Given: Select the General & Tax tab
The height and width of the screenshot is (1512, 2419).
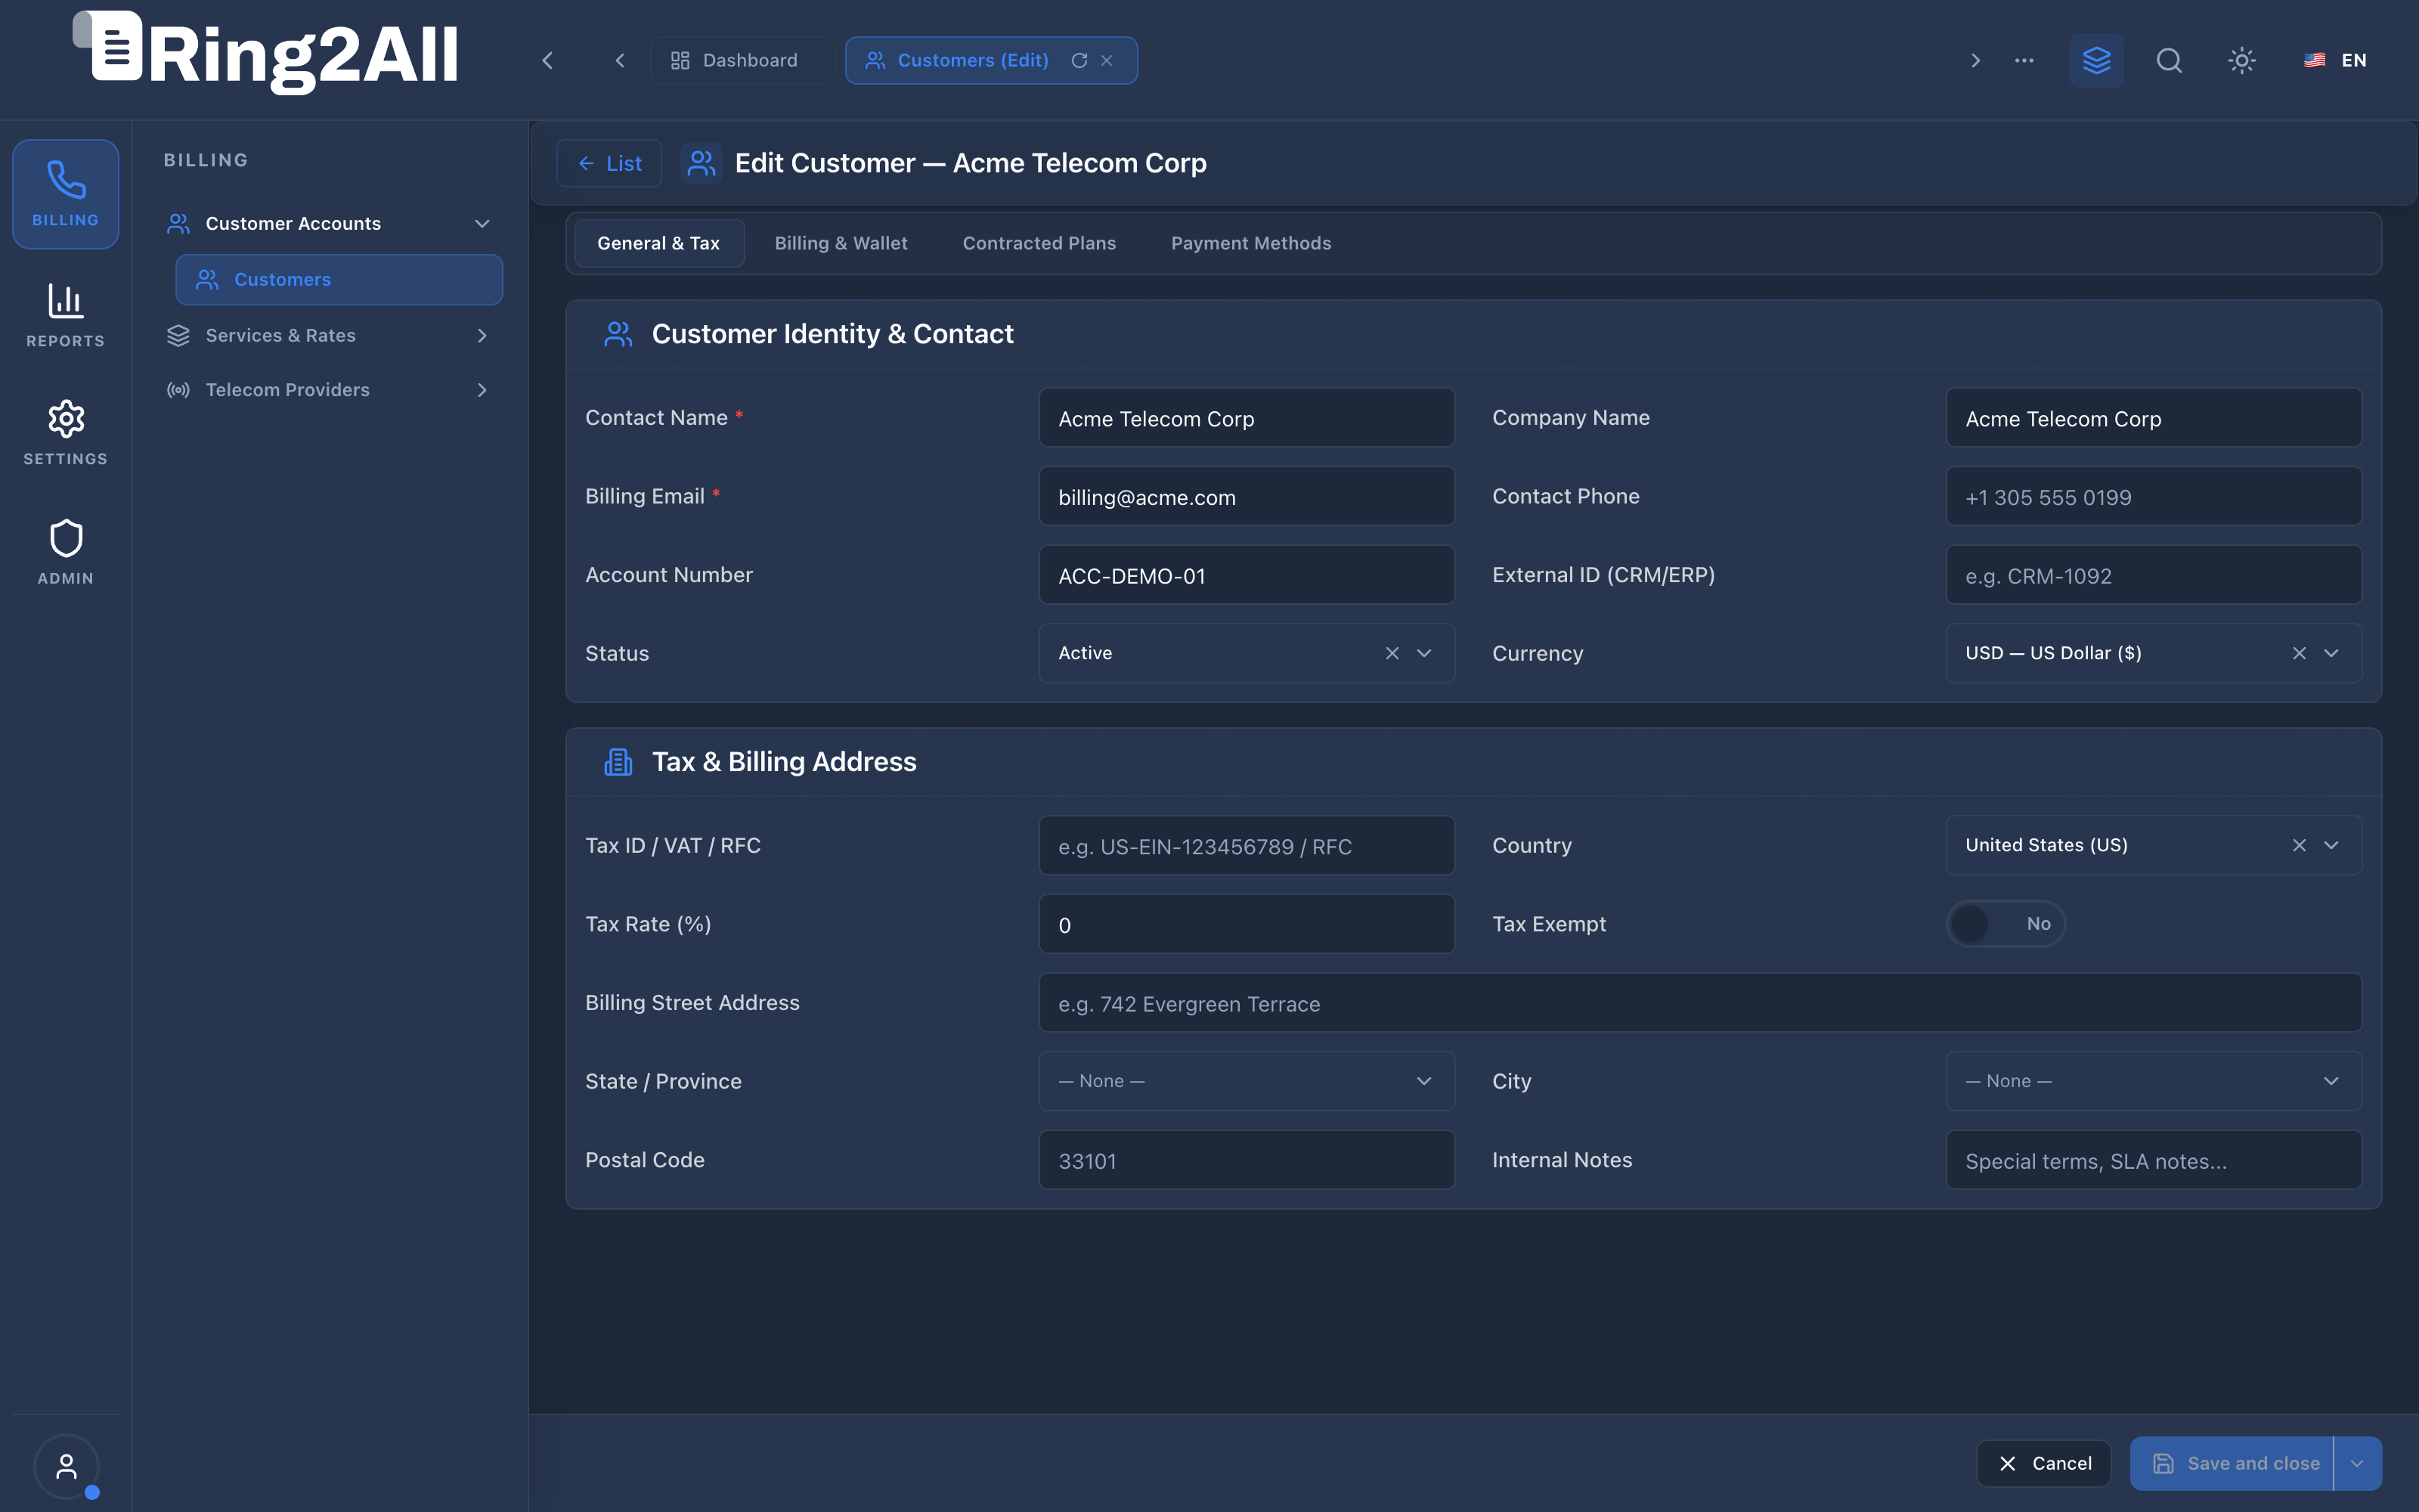Looking at the screenshot, I should pyautogui.click(x=658, y=243).
